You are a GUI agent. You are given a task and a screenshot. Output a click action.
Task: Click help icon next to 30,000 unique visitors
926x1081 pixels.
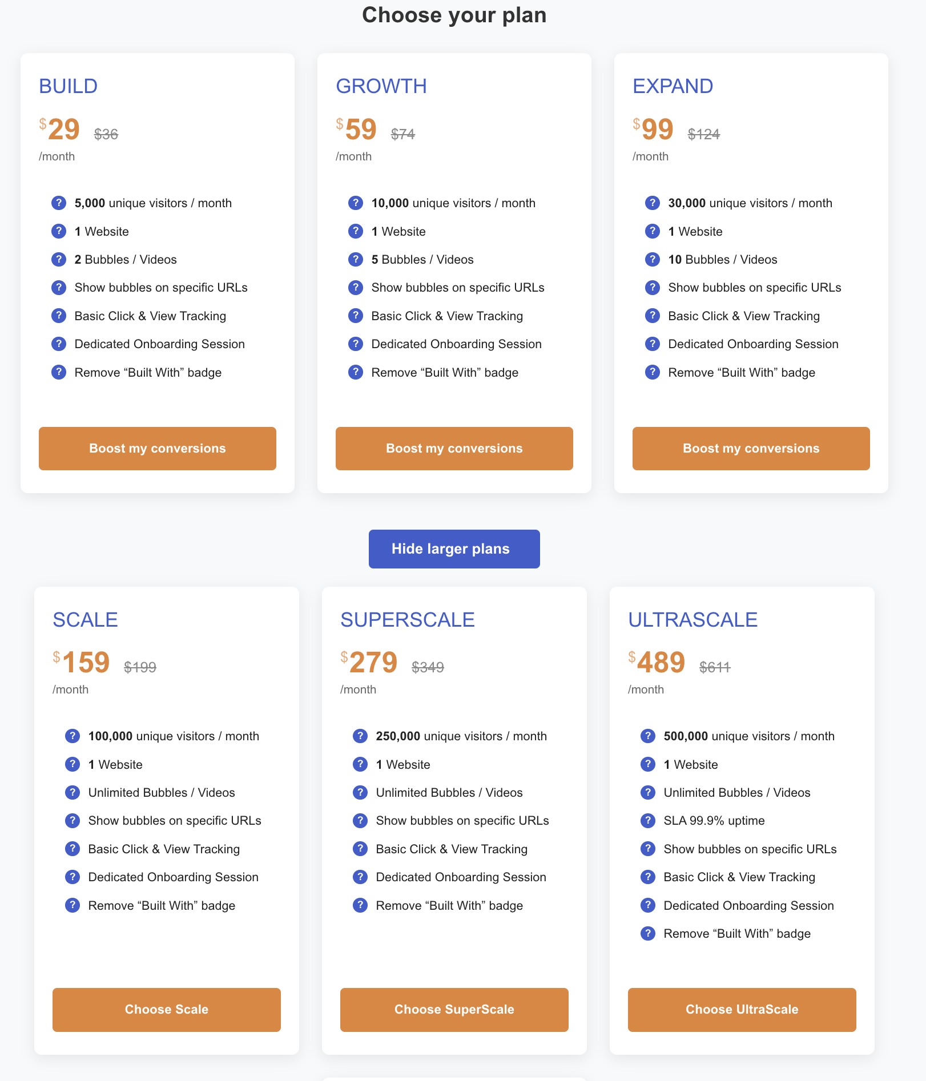(x=653, y=203)
